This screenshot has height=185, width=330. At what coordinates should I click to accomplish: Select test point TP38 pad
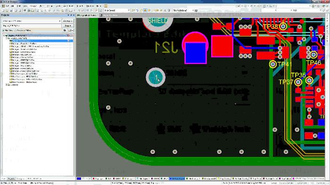[x=283, y=26]
